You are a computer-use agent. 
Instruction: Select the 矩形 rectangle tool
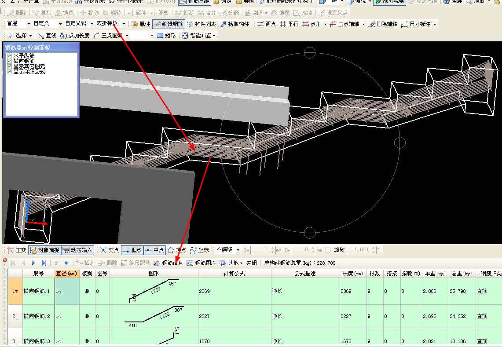point(166,36)
